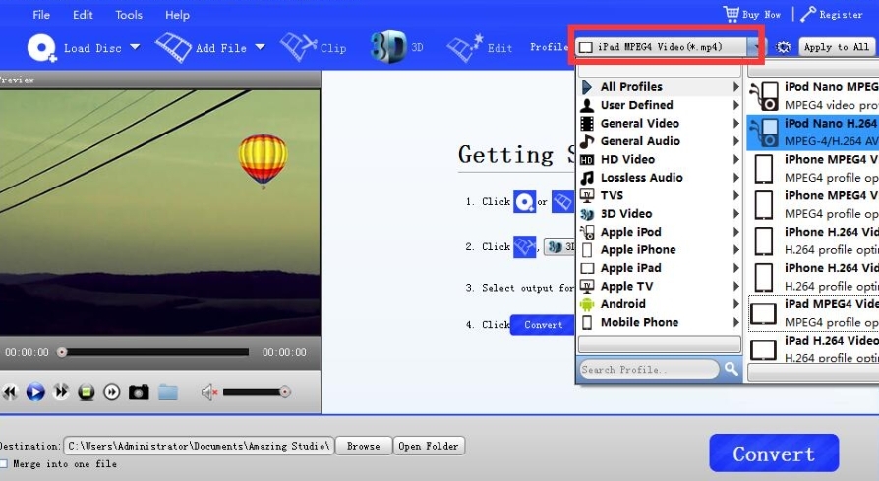Expand the Apple iPad submenu arrow

[x=736, y=268]
